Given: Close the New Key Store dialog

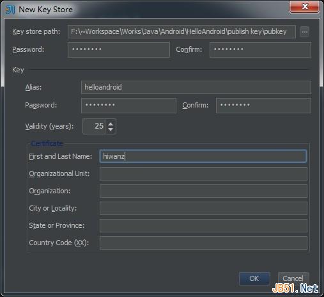Looking at the screenshot, I should 304,6.
